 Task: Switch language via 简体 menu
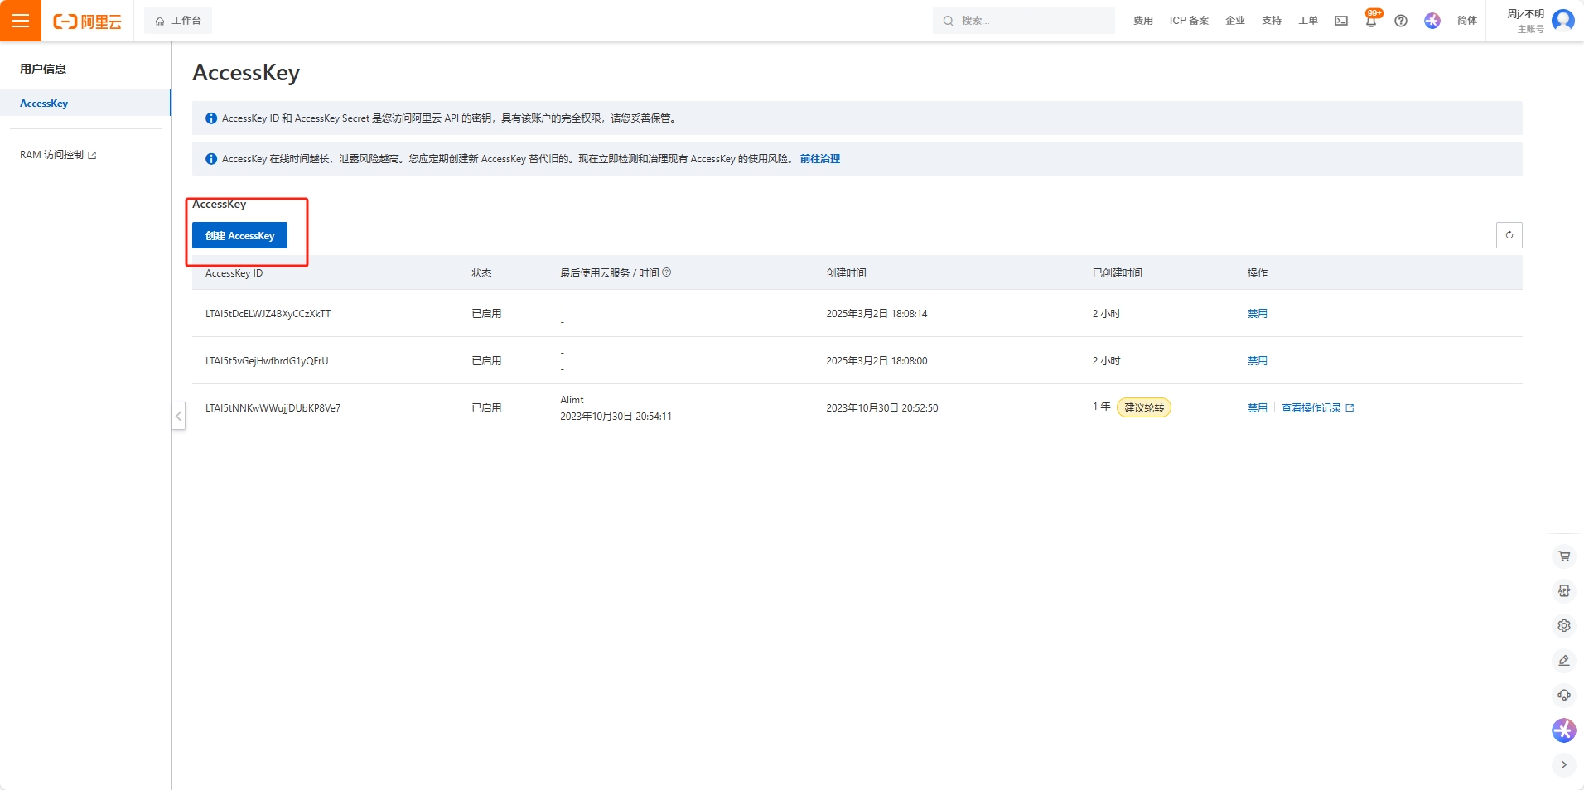coord(1466,21)
